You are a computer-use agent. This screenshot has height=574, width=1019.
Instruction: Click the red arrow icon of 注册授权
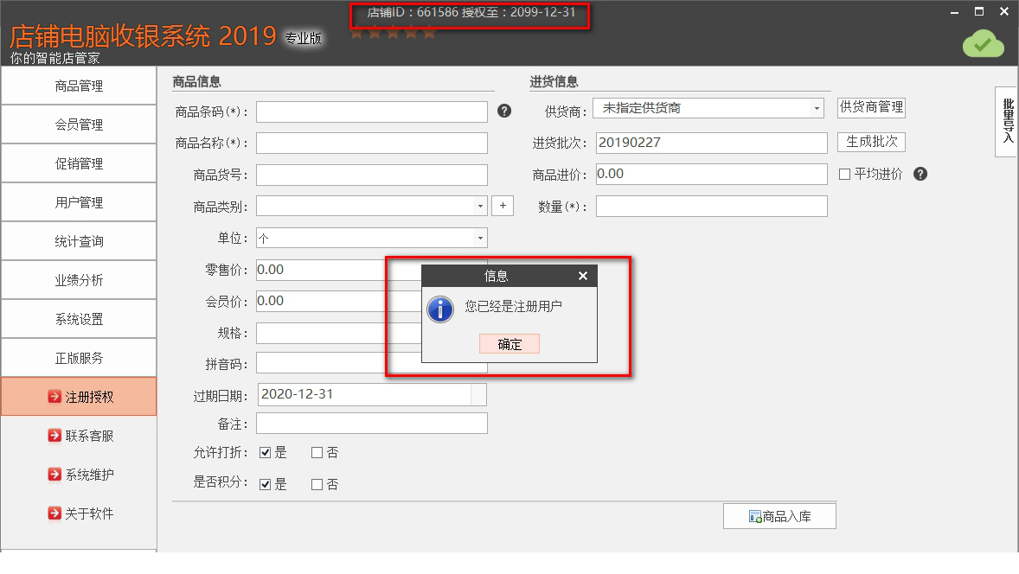point(54,397)
